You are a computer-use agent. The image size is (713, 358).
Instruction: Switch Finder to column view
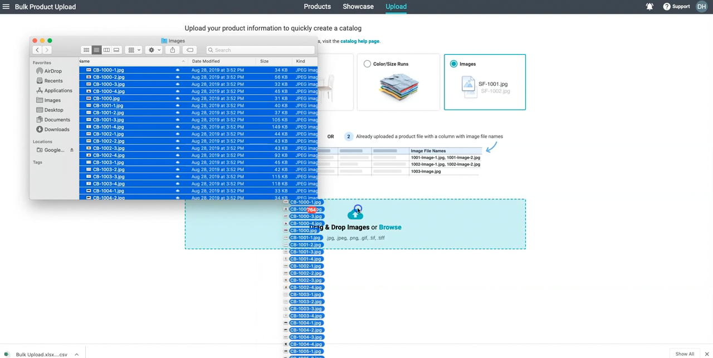106,50
